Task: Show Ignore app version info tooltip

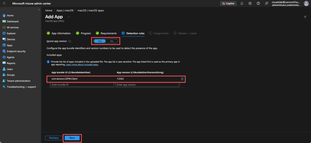Action: [x=70, y=41]
